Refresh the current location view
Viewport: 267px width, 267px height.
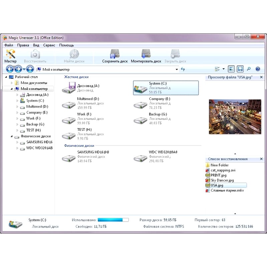click(x=183, y=69)
